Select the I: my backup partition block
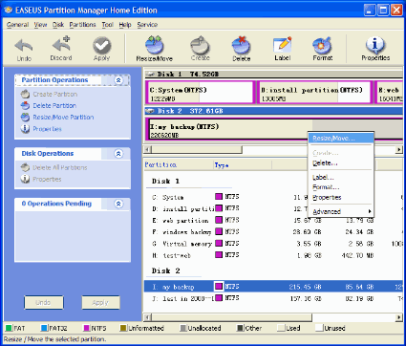The height and width of the screenshot is (346, 406). pyautogui.click(x=274, y=129)
